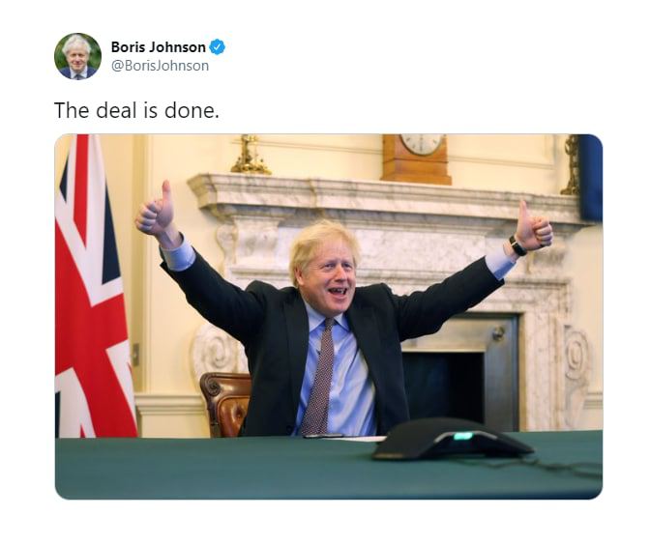The width and height of the screenshot is (650, 545).
Task: Click the right thumbs-up hand near the fireplace
Action: pyautogui.click(x=533, y=227)
